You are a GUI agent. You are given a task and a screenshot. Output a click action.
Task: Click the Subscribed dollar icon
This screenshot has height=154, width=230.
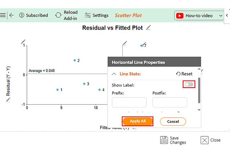pyautogui.click(x=22, y=15)
